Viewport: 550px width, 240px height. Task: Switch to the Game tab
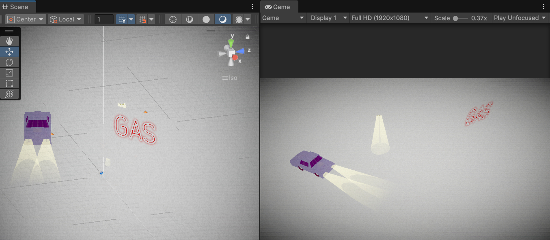click(278, 7)
